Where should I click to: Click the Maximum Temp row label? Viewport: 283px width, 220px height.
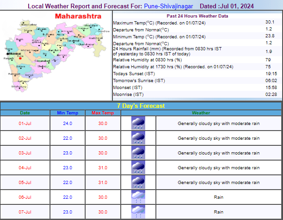[x=159, y=23]
